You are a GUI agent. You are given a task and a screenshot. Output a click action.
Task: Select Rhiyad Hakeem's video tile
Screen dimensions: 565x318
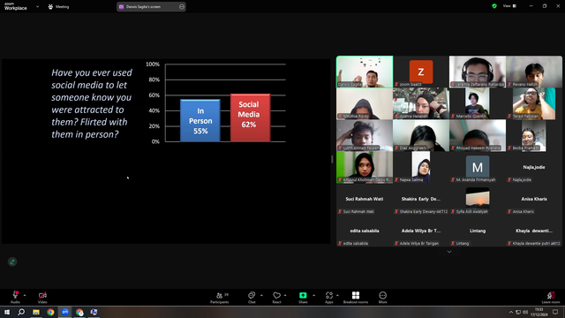click(x=478, y=135)
